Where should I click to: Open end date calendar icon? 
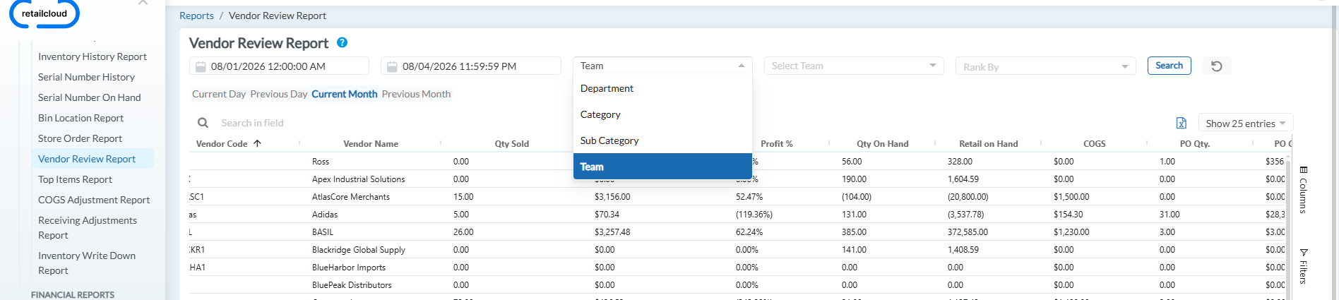(392, 66)
